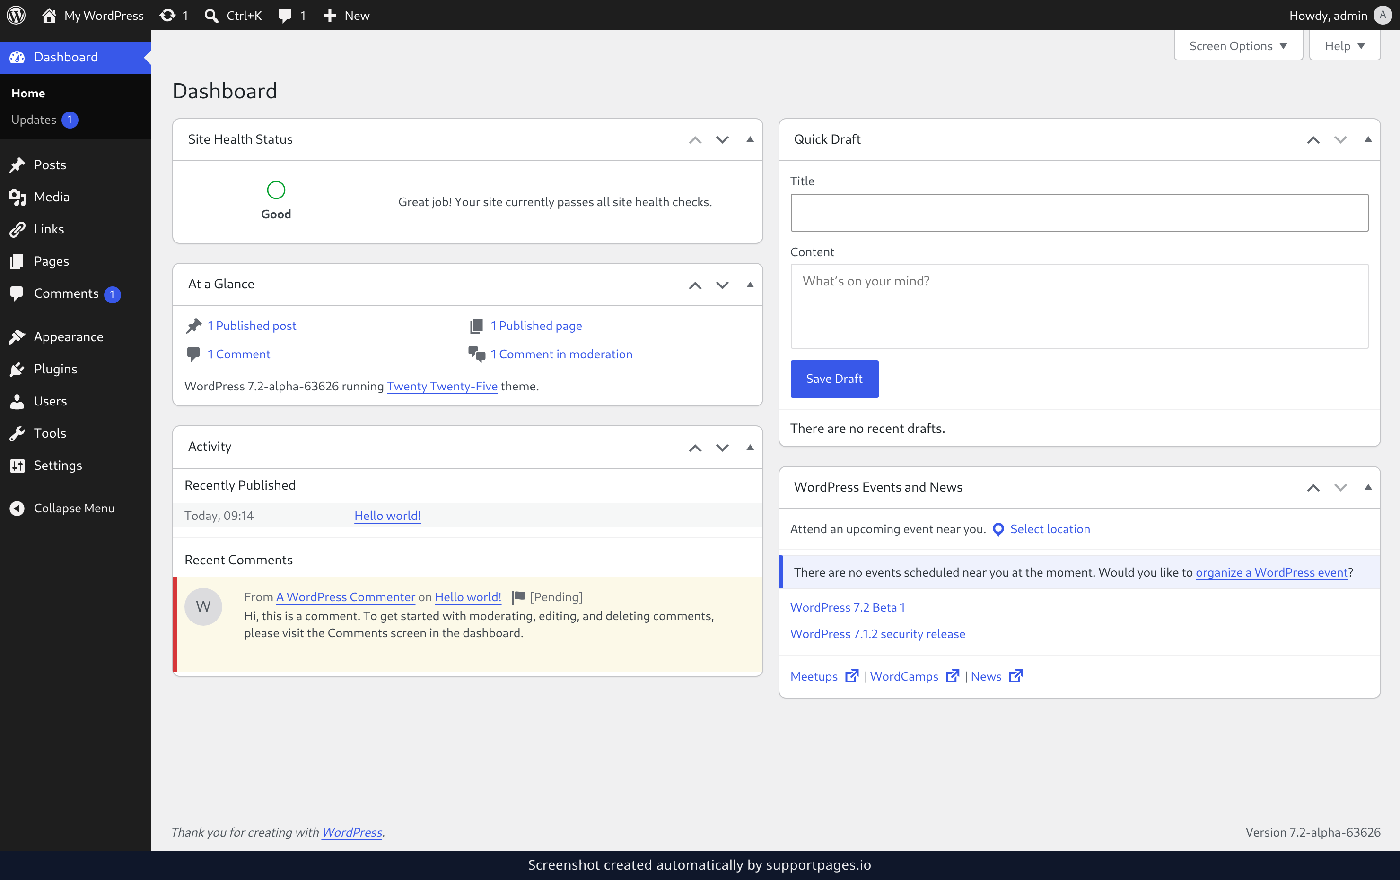Image resolution: width=1400 pixels, height=880 pixels.
Task: Open the updates icon in admin bar
Action: click(x=174, y=15)
